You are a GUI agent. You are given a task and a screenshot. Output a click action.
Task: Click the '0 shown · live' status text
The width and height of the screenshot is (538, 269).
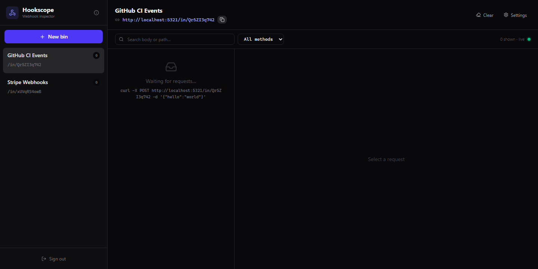pos(512,39)
